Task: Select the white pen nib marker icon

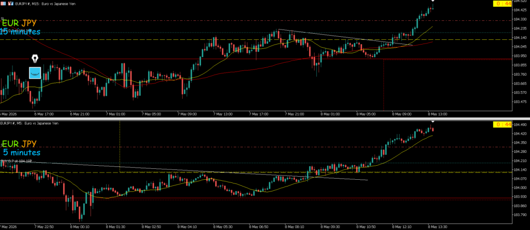Action: point(35,59)
